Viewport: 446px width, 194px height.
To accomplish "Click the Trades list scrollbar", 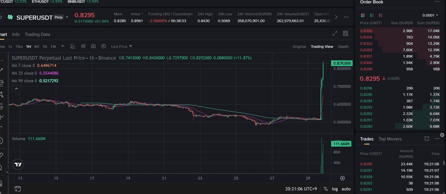I will 444,163.
